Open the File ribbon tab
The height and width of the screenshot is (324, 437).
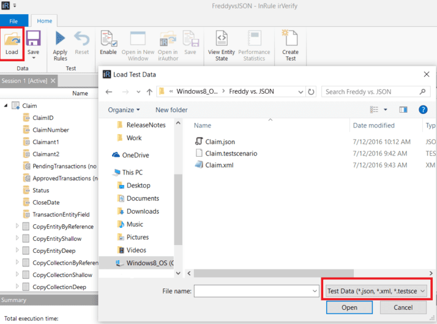13,21
